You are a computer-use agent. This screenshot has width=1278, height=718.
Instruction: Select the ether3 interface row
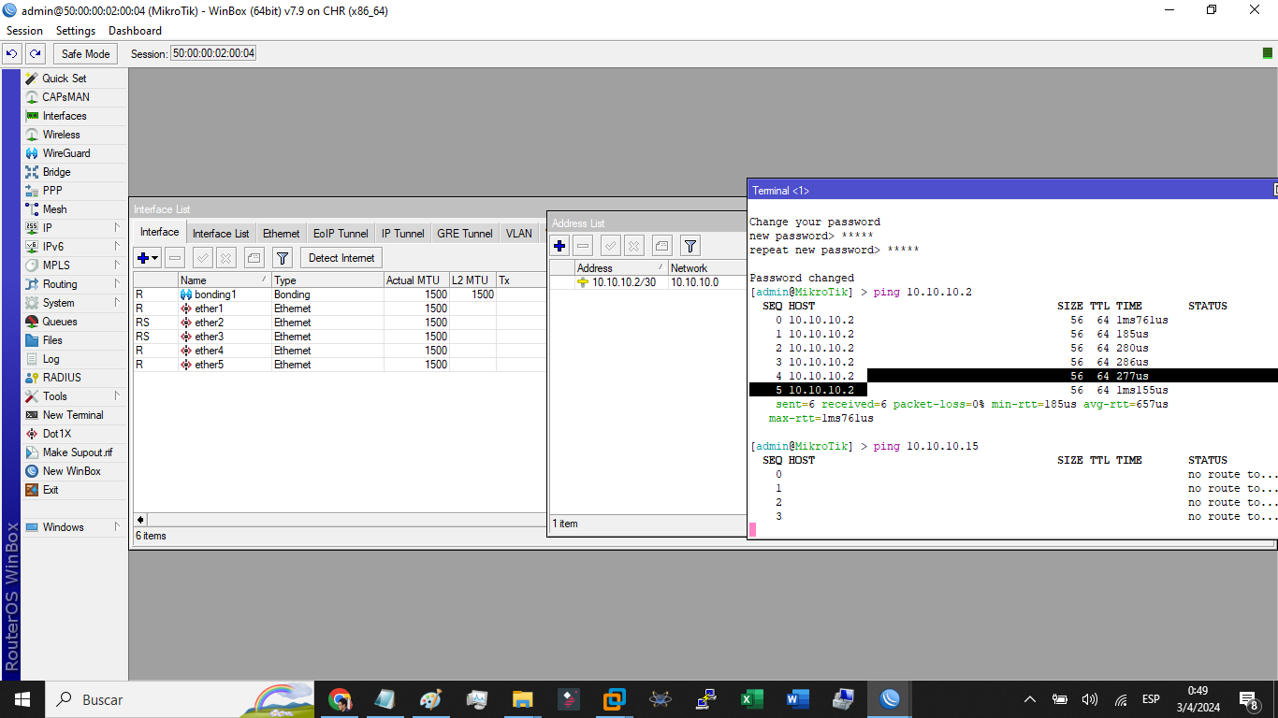(x=340, y=337)
